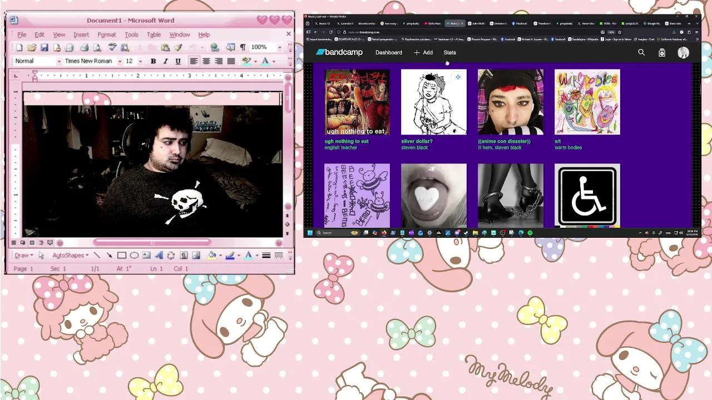Open the 'ugh nothing to eat' album cover
Image resolution: width=712 pixels, height=400 pixels.
point(357,102)
